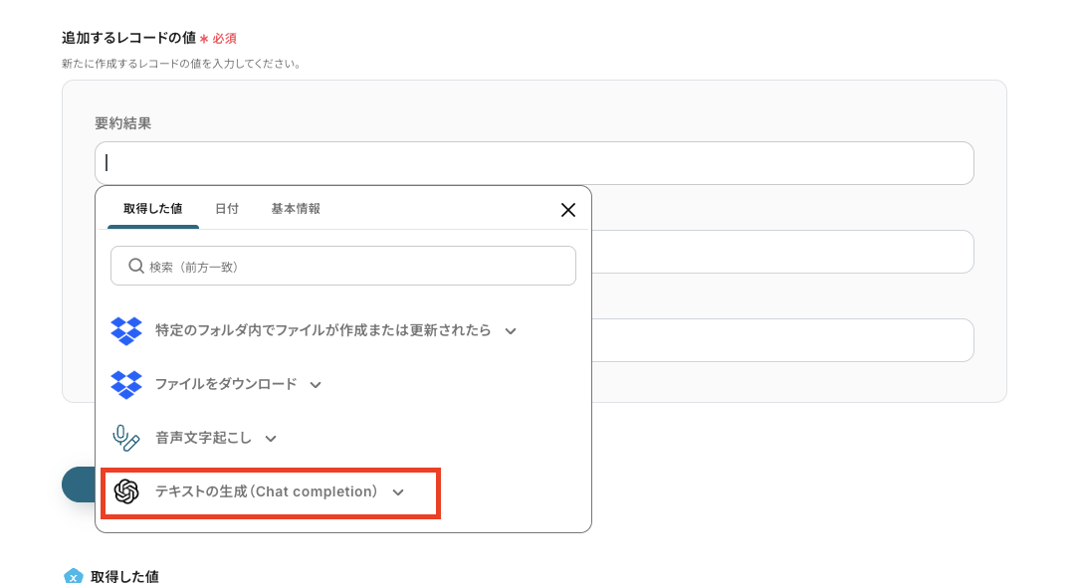Expand the 音声文字起こし chevron
Image resolution: width=1075 pixels, height=583 pixels.
[271, 439]
